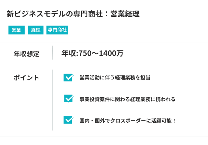Click the salary text 年収:750〜1400万

[92, 54]
